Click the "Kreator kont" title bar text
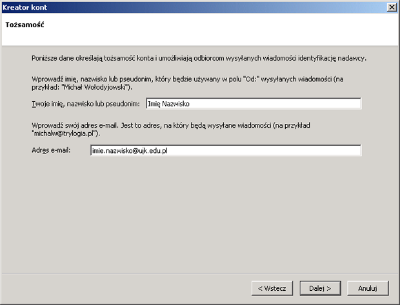The width and height of the screenshot is (400, 305). tap(23, 6)
